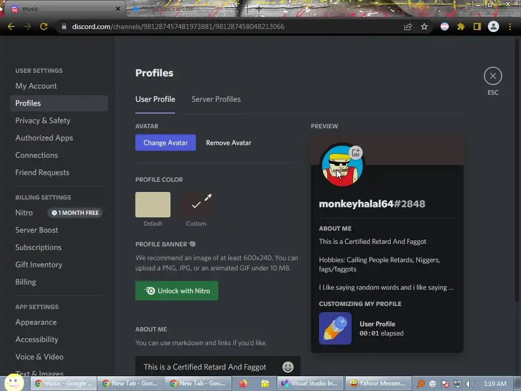
Task: Open the Chrome three-dot menu
Action: 510,26
